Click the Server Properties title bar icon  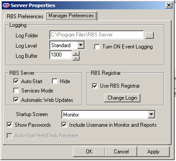pos(6,5)
